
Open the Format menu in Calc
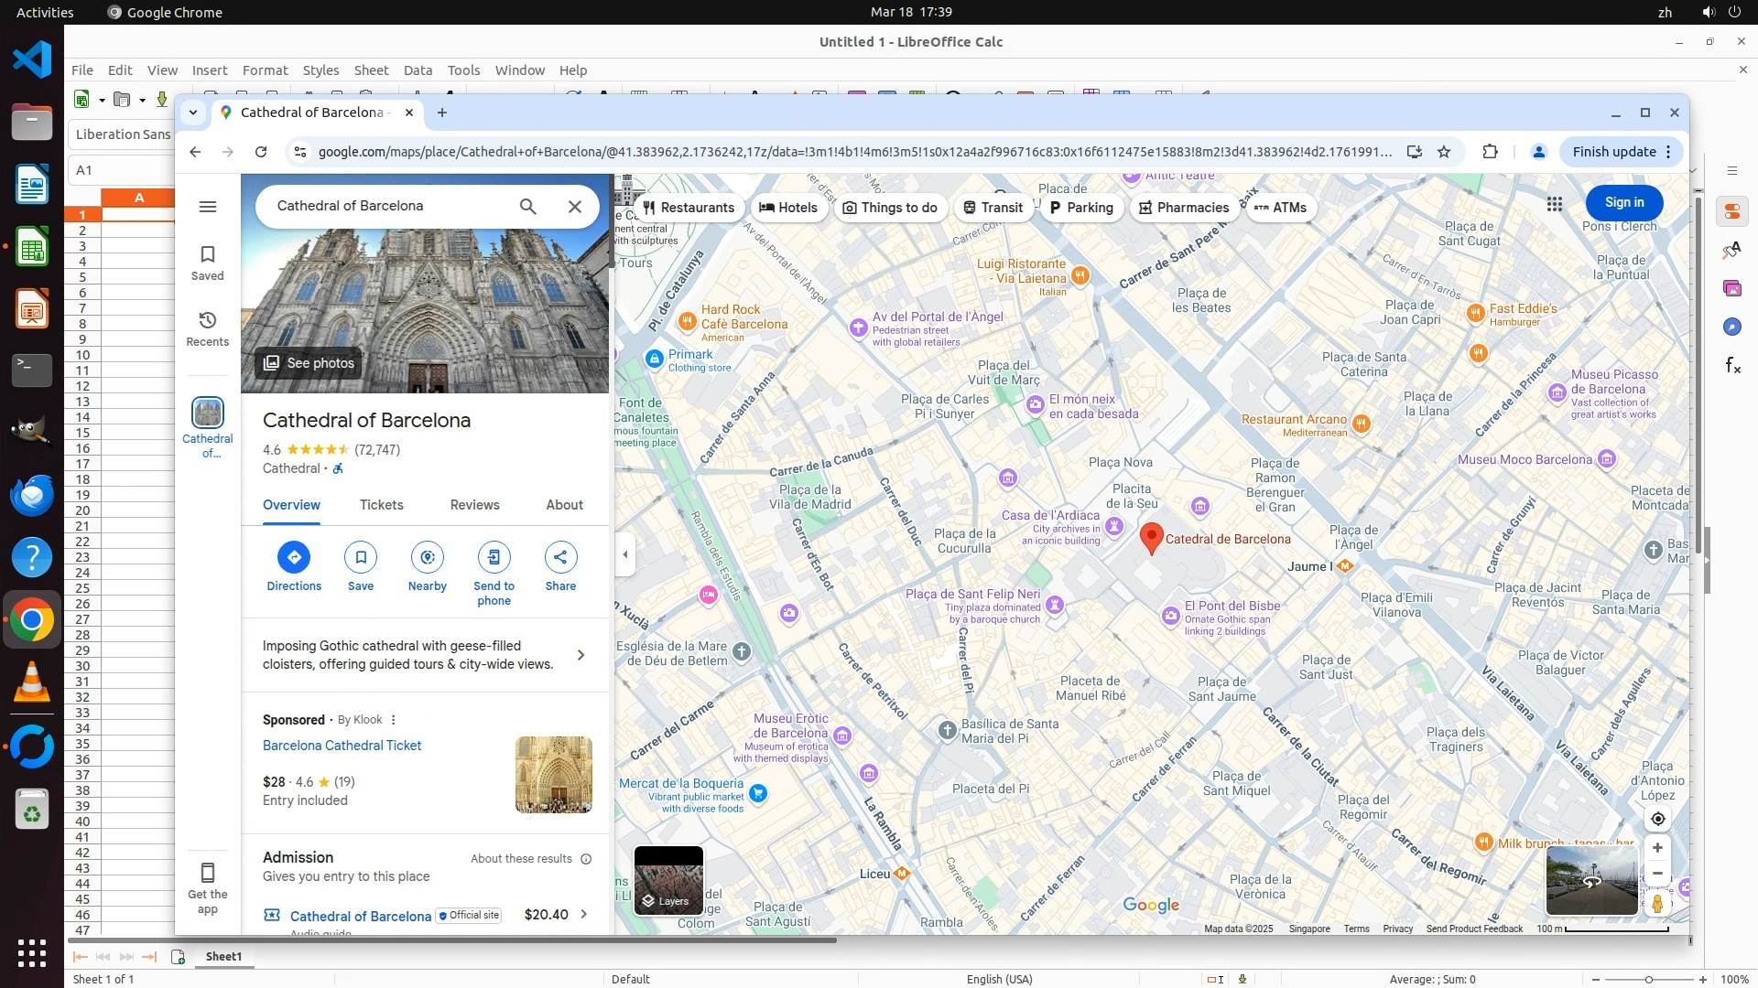(x=265, y=70)
